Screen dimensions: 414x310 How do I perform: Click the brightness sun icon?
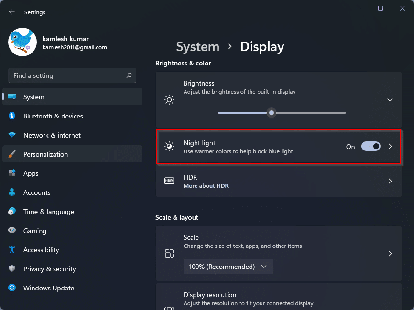(169, 99)
